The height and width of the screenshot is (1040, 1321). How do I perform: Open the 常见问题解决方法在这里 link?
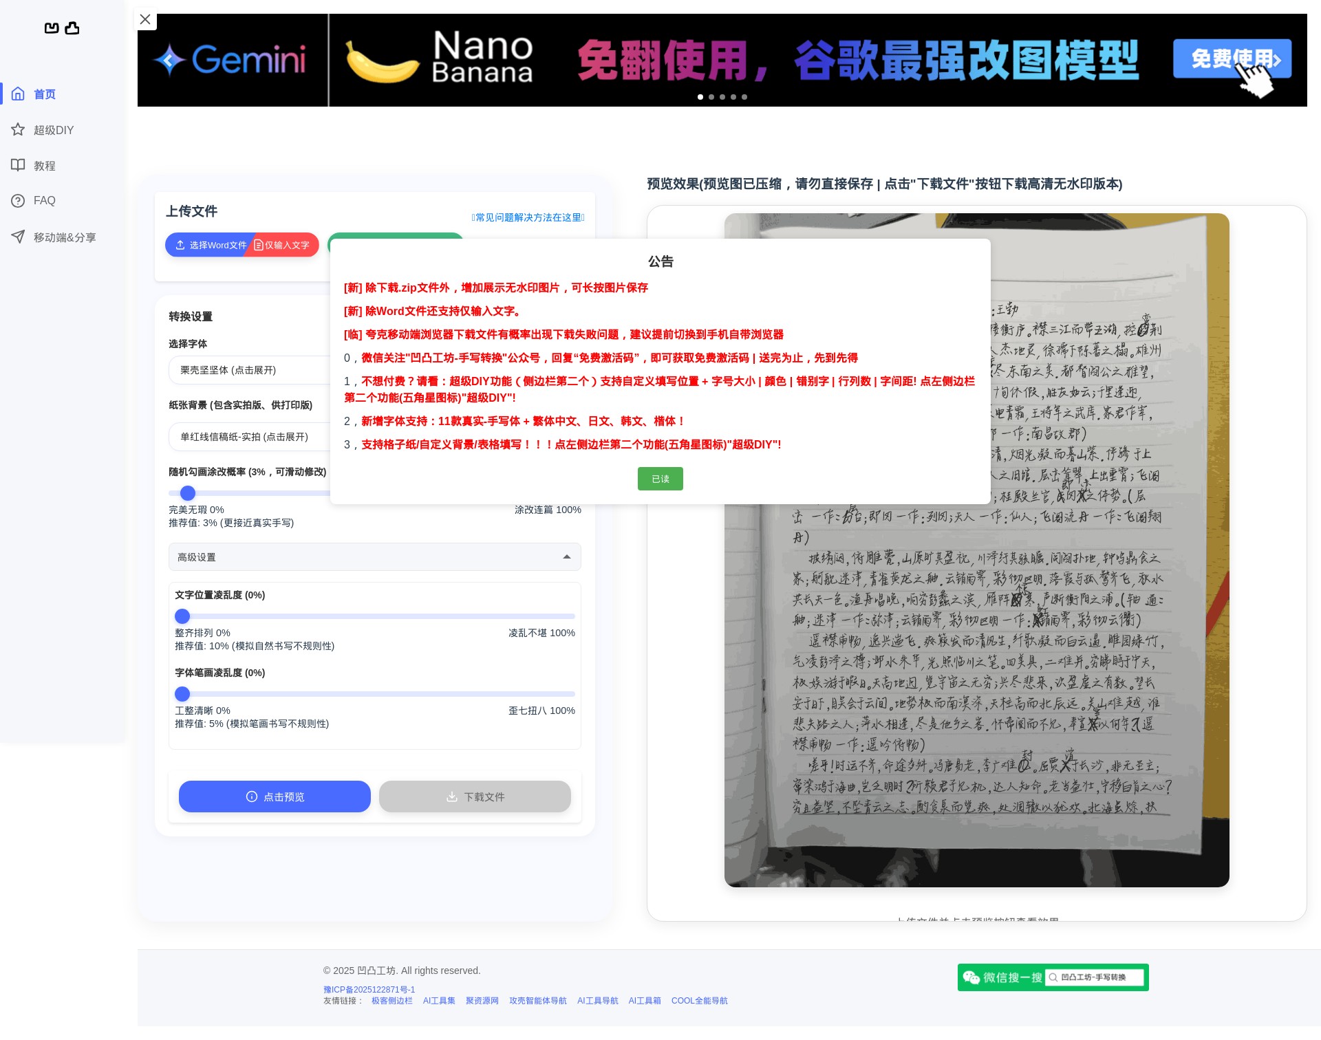528,217
